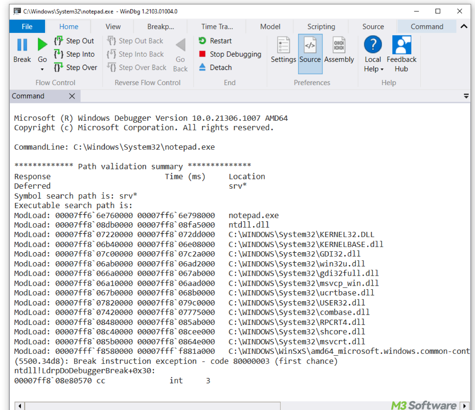Screen dimensions: 475x410
Task: Open Feedback Hub
Action: (x=401, y=54)
